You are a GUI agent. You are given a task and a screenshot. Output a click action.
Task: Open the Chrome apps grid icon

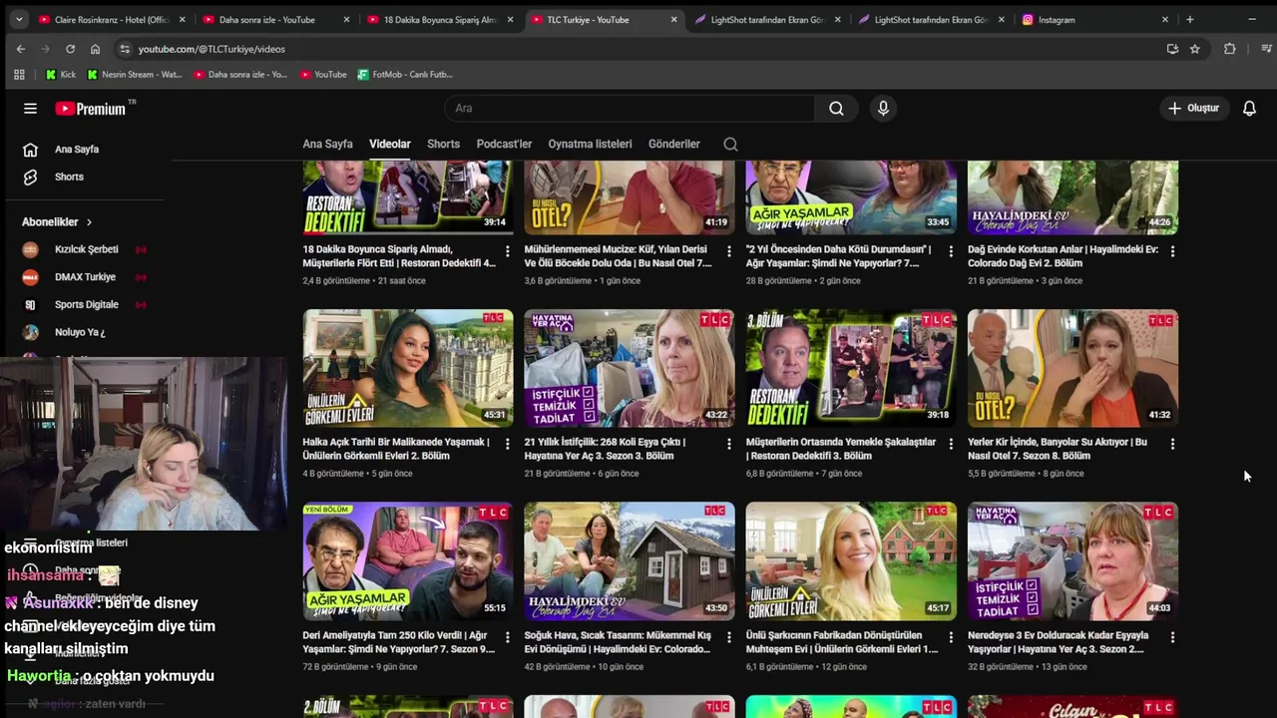pyautogui.click(x=19, y=74)
